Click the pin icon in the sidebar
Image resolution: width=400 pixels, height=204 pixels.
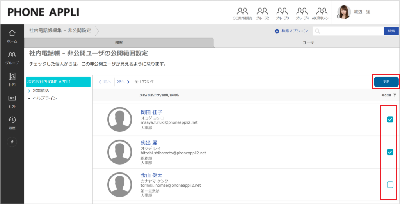pyautogui.click(x=12, y=142)
